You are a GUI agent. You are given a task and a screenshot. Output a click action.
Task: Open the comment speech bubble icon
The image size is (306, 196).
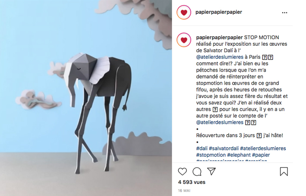197,171
